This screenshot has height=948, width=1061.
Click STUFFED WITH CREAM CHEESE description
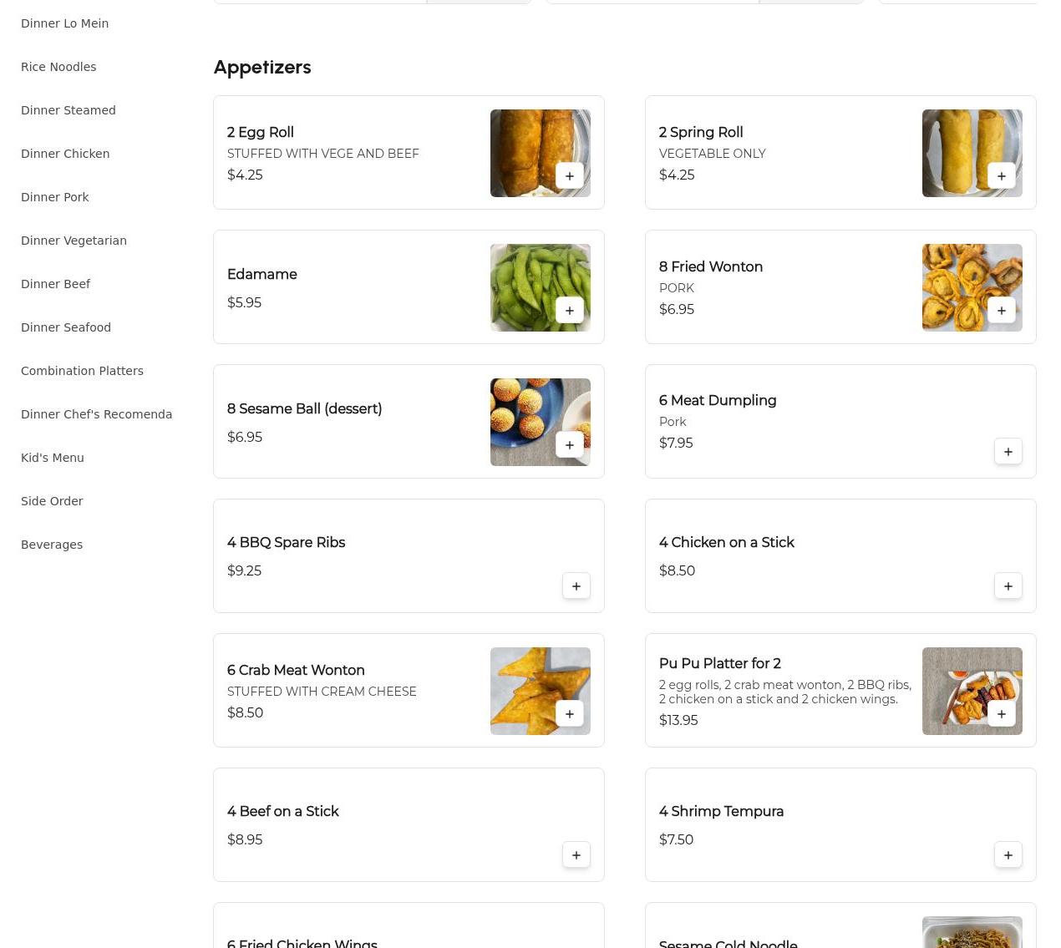(322, 692)
